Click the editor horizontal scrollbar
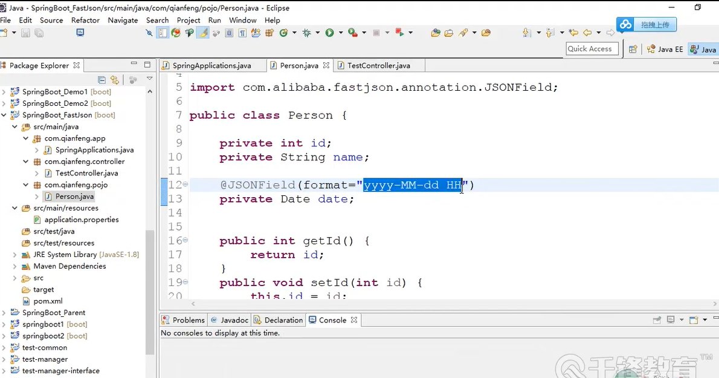 pos(453,304)
